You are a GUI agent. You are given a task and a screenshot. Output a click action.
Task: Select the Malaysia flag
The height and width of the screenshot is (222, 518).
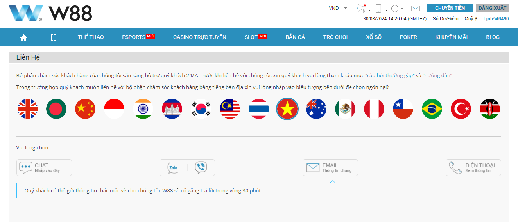click(230, 109)
